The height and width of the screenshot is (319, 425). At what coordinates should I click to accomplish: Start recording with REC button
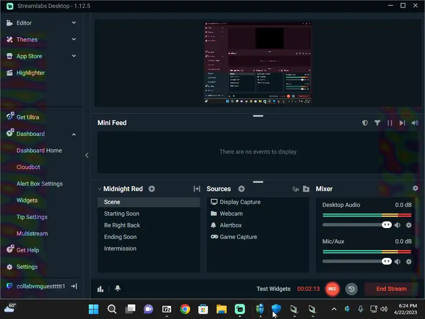332,289
